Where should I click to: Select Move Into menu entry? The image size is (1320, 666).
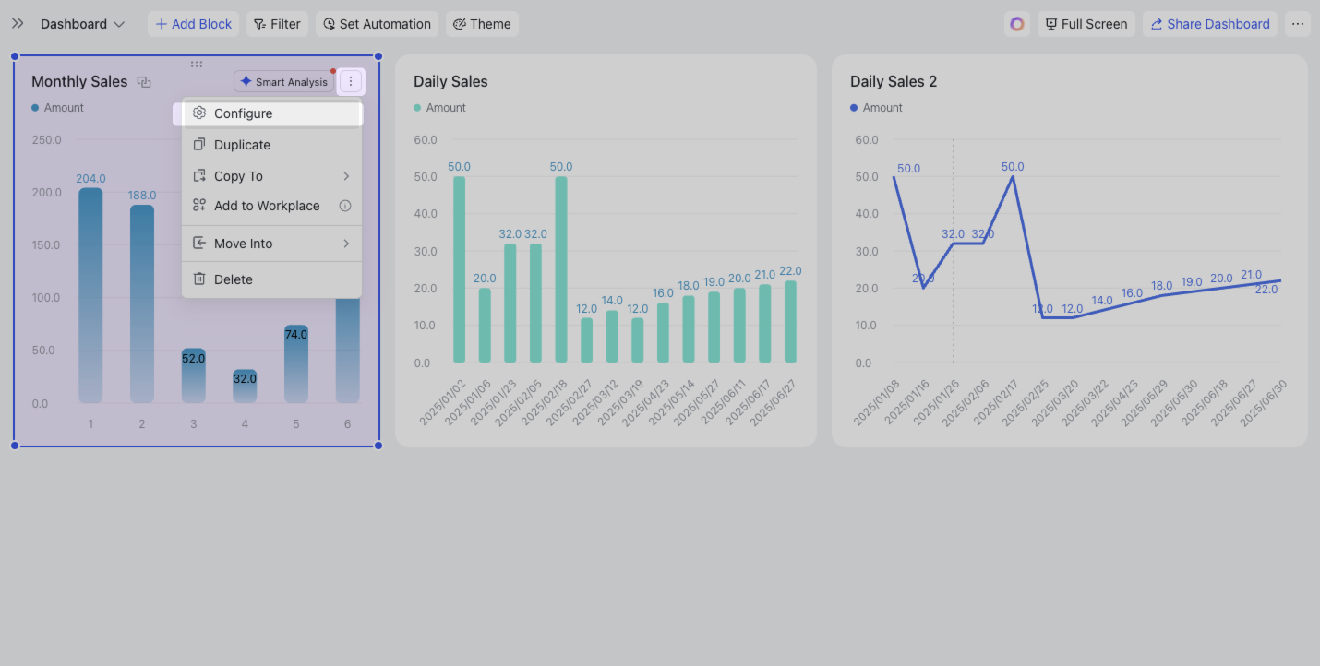coord(271,244)
